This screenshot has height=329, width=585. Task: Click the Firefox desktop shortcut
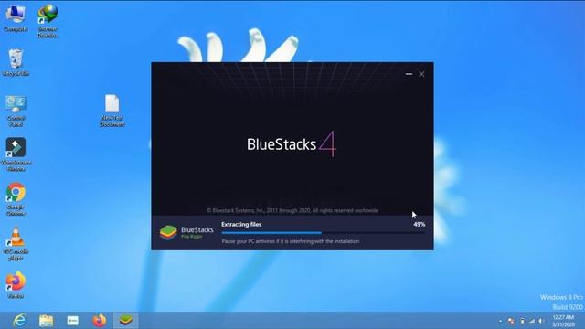[x=16, y=285]
